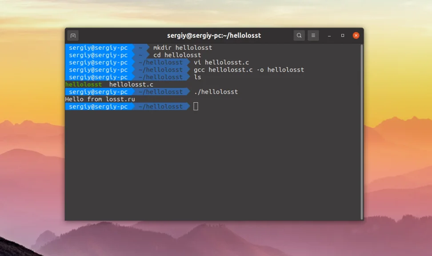Click the terminal's vertical scrollbar
The height and width of the screenshot is (256, 432).
pos(362,132)
